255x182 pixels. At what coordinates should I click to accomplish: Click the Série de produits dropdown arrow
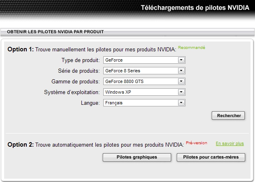click(181, 71)
